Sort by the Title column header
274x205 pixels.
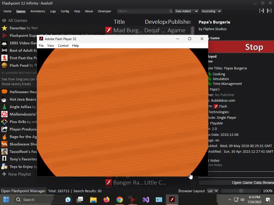click(x=119, y=22)
